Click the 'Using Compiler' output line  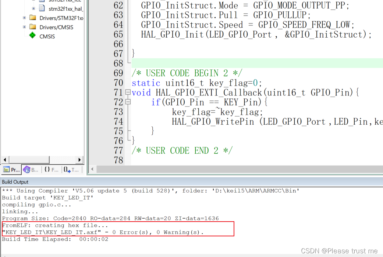point(151,191)
